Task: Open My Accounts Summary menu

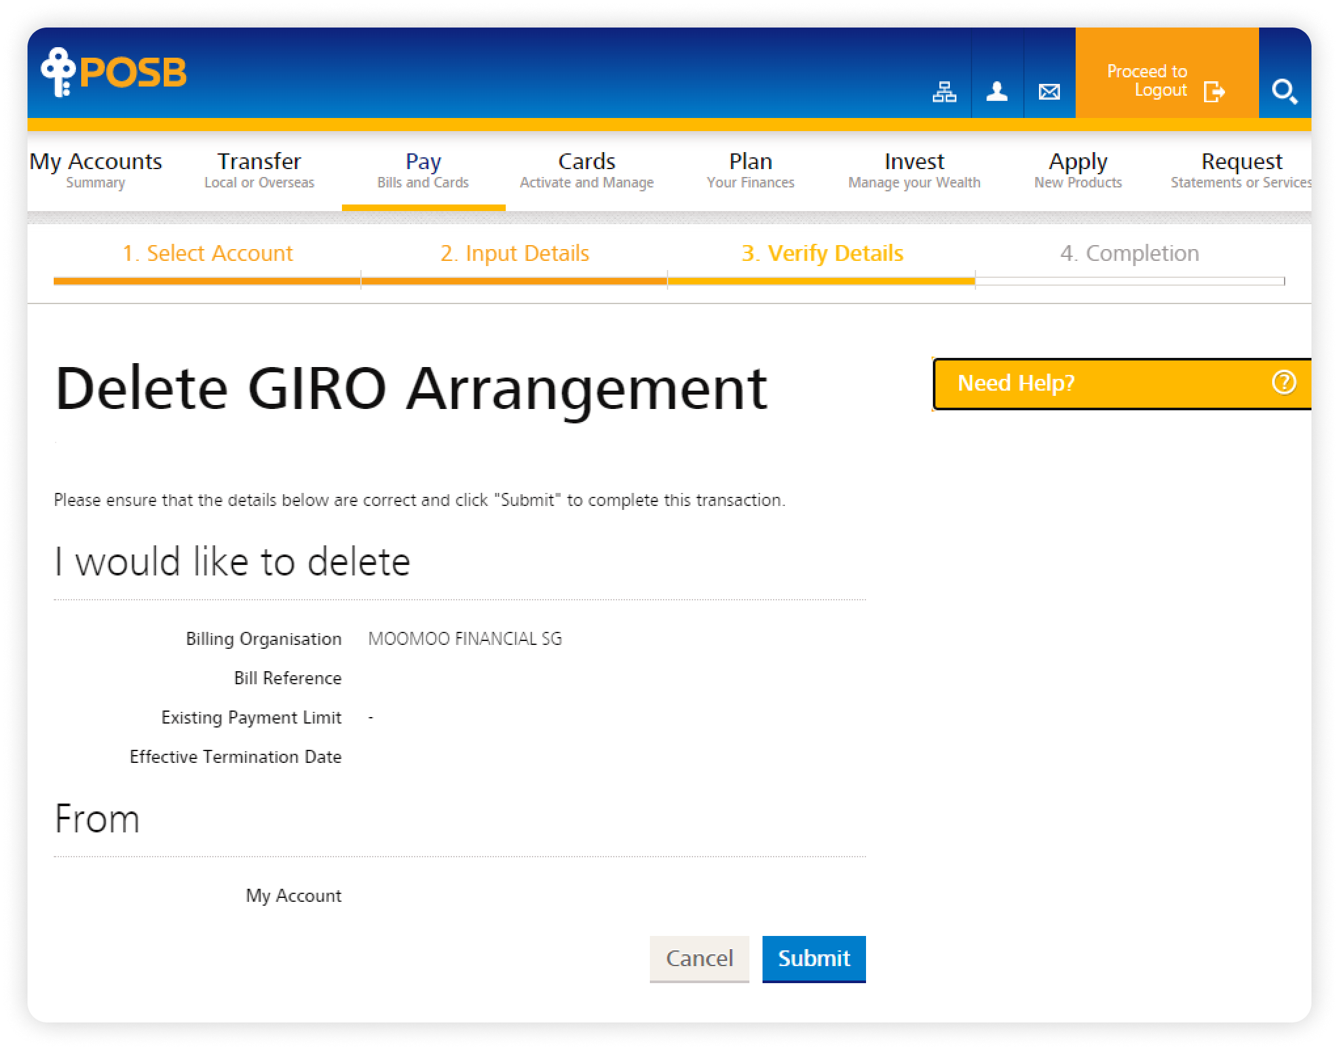Action: [x=96, y=170]
